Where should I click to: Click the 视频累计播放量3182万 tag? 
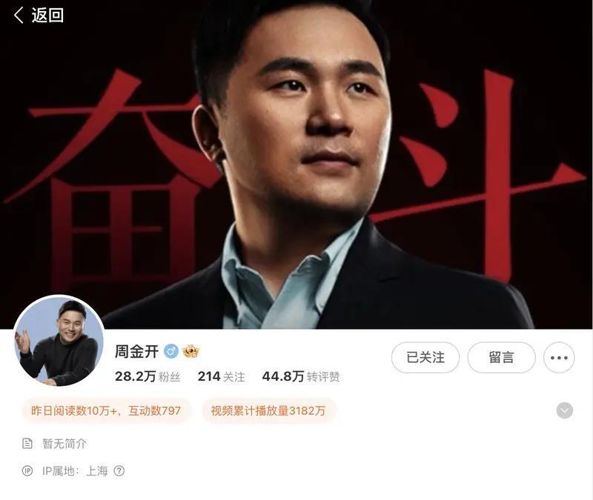268,410
